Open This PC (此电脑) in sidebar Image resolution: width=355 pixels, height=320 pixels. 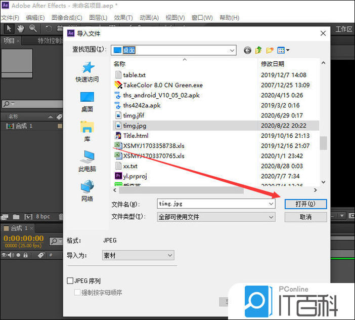(x=87, y=162)
